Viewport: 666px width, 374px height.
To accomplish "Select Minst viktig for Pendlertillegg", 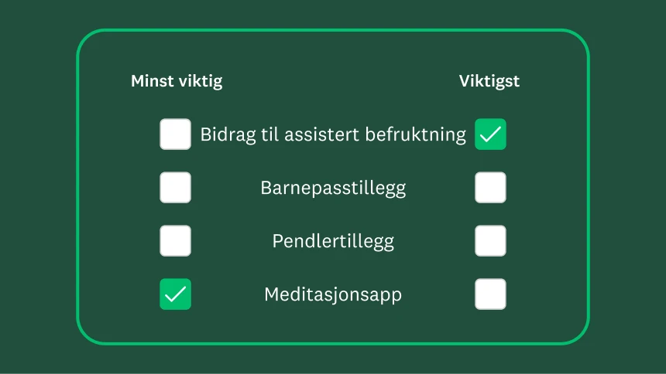I will [175, 241].
